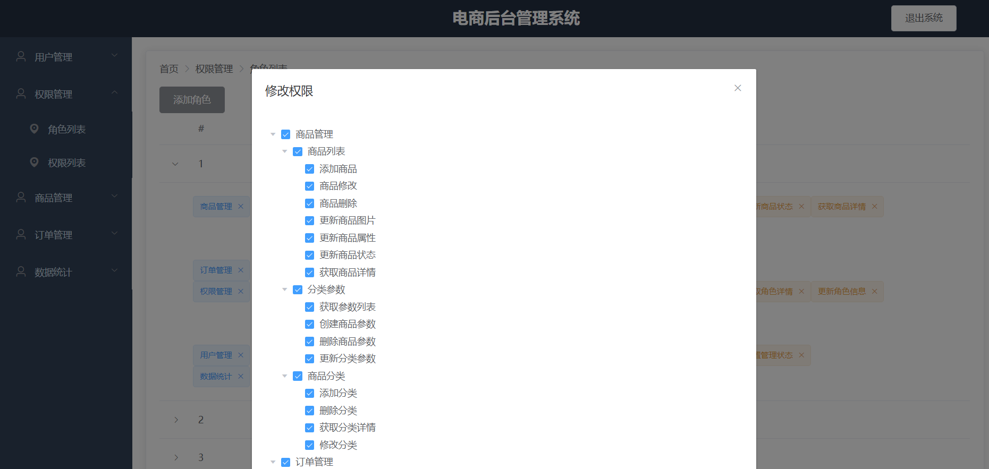Select 数据统计 sidebar menu label
Viewport: 989px width, 469px height.
click(54, 272)
